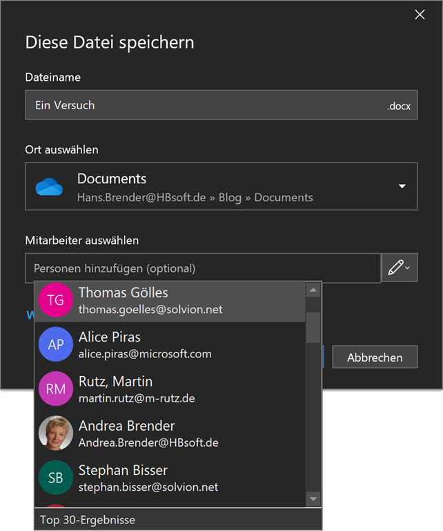Click Alice Piras AP avatar
Viewport: 443px width, 531px height.
[x=56, y=345]
